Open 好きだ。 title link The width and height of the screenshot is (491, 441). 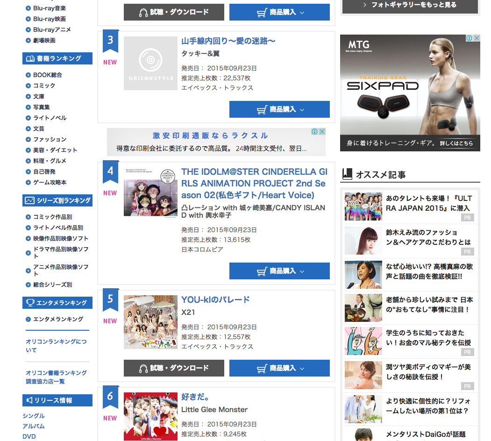pyautogui.click(x=195, y=397)
